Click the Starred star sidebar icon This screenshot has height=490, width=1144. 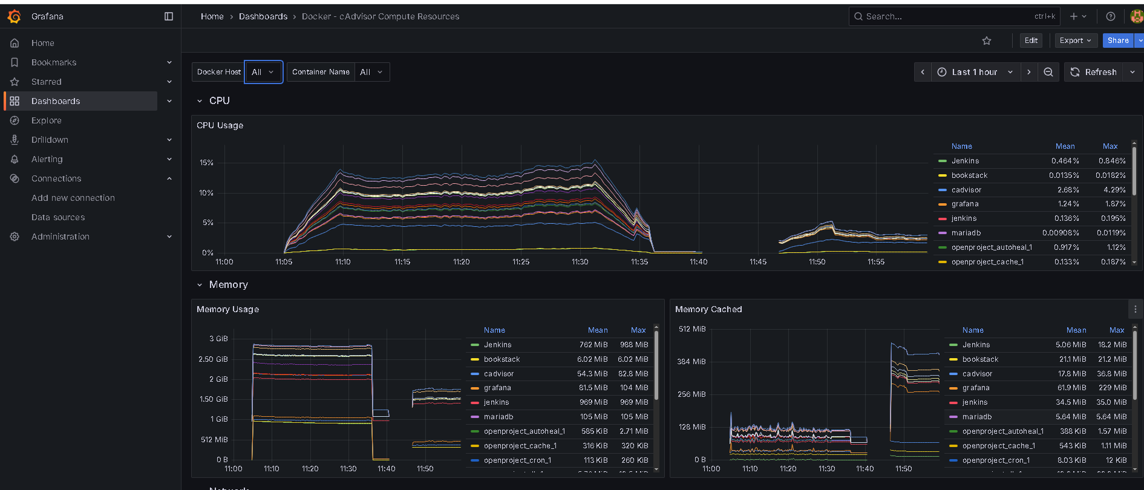pos(15,82)
